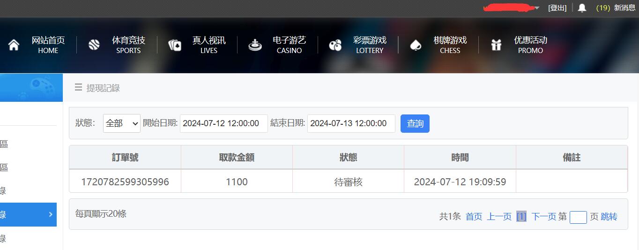Open the 电子游艺 CASINO menu
Screen dimensions: 639x250
coord(289,45)
